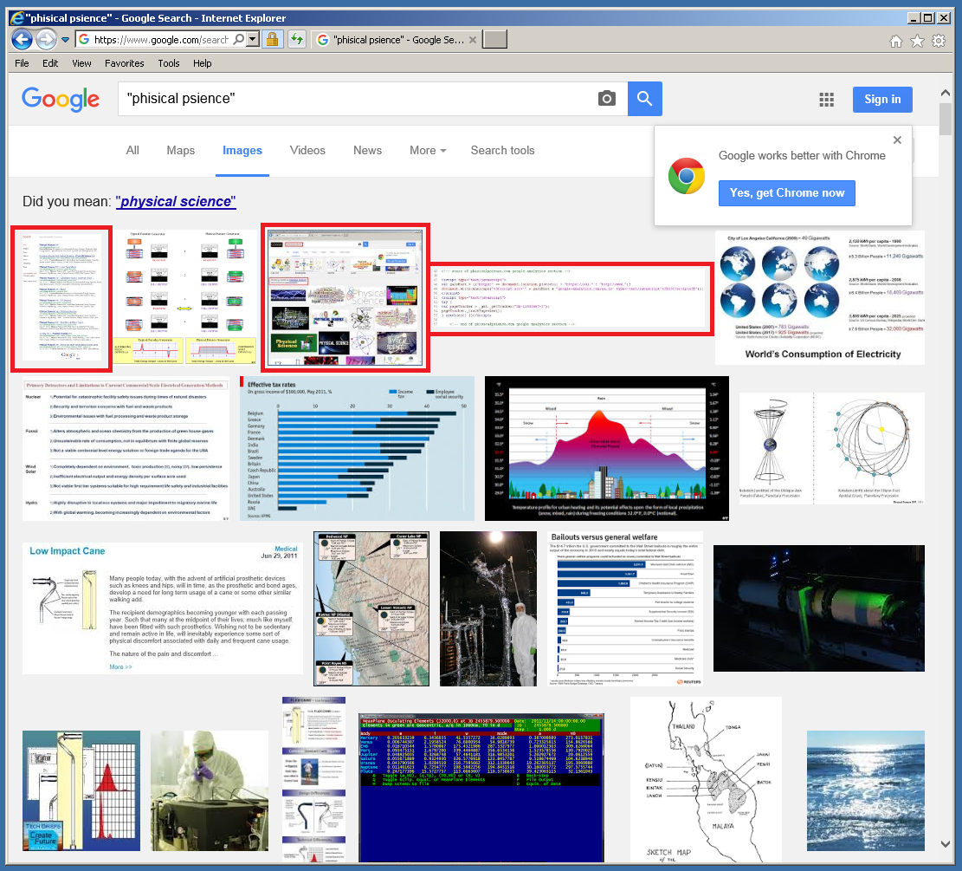962x871 pixels.
Task: Open Bailouts versus general welfare chart
Action: tap(625, 608)
